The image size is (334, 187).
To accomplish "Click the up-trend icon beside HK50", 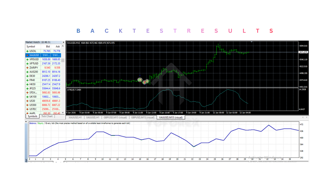I will (x=27, y=84).
